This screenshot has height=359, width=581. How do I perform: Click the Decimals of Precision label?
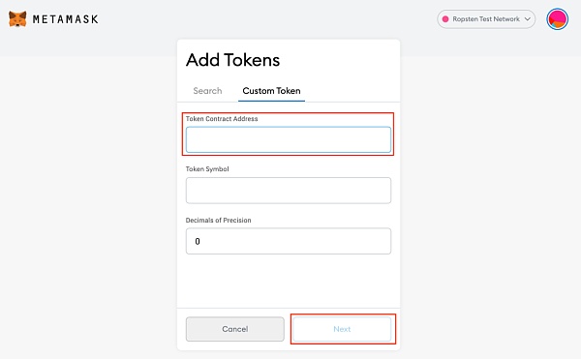point(218,220)
